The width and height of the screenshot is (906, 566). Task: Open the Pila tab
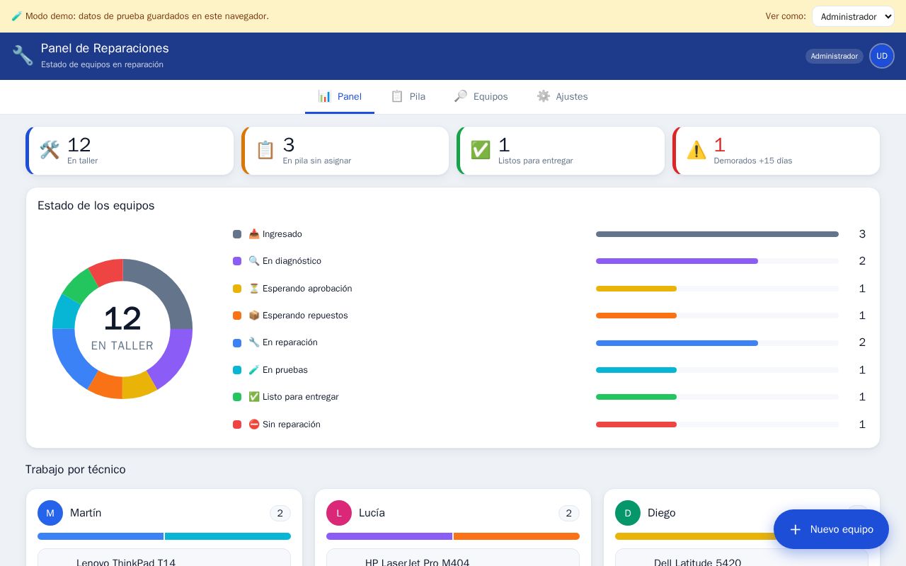click(x=408, y=97)
